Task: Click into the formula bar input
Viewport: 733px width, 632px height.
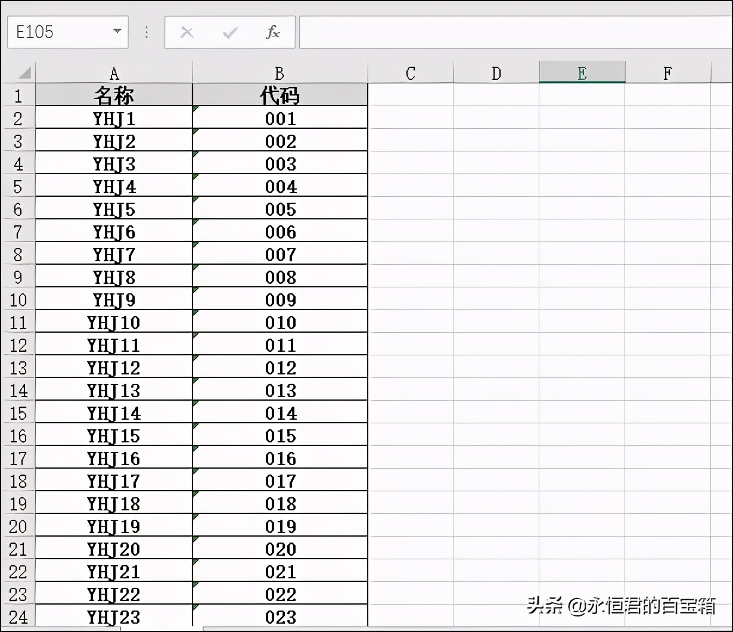Action: [x=515, y=32]
